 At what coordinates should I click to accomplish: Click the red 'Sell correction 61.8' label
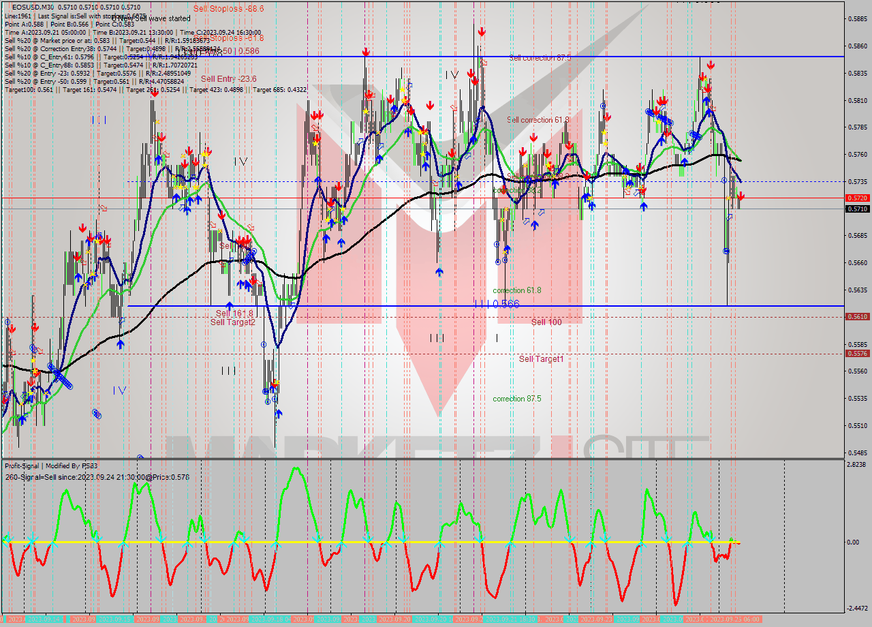(538, 120)
